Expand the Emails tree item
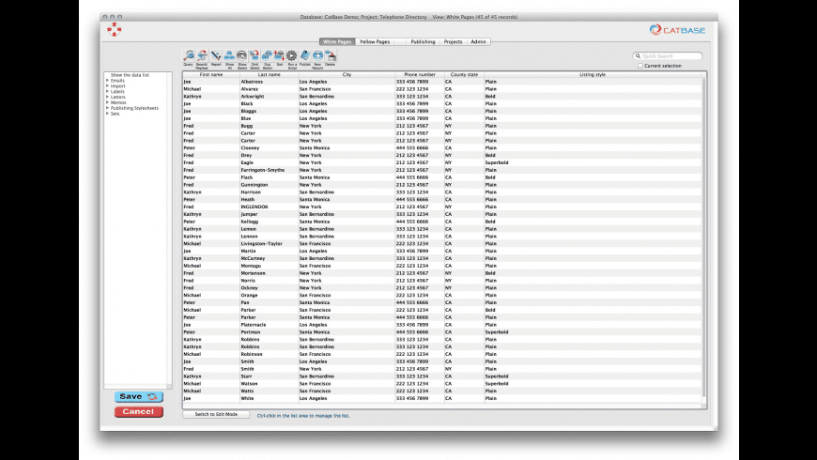Viewport: 817px width, 460px height. 108,80
